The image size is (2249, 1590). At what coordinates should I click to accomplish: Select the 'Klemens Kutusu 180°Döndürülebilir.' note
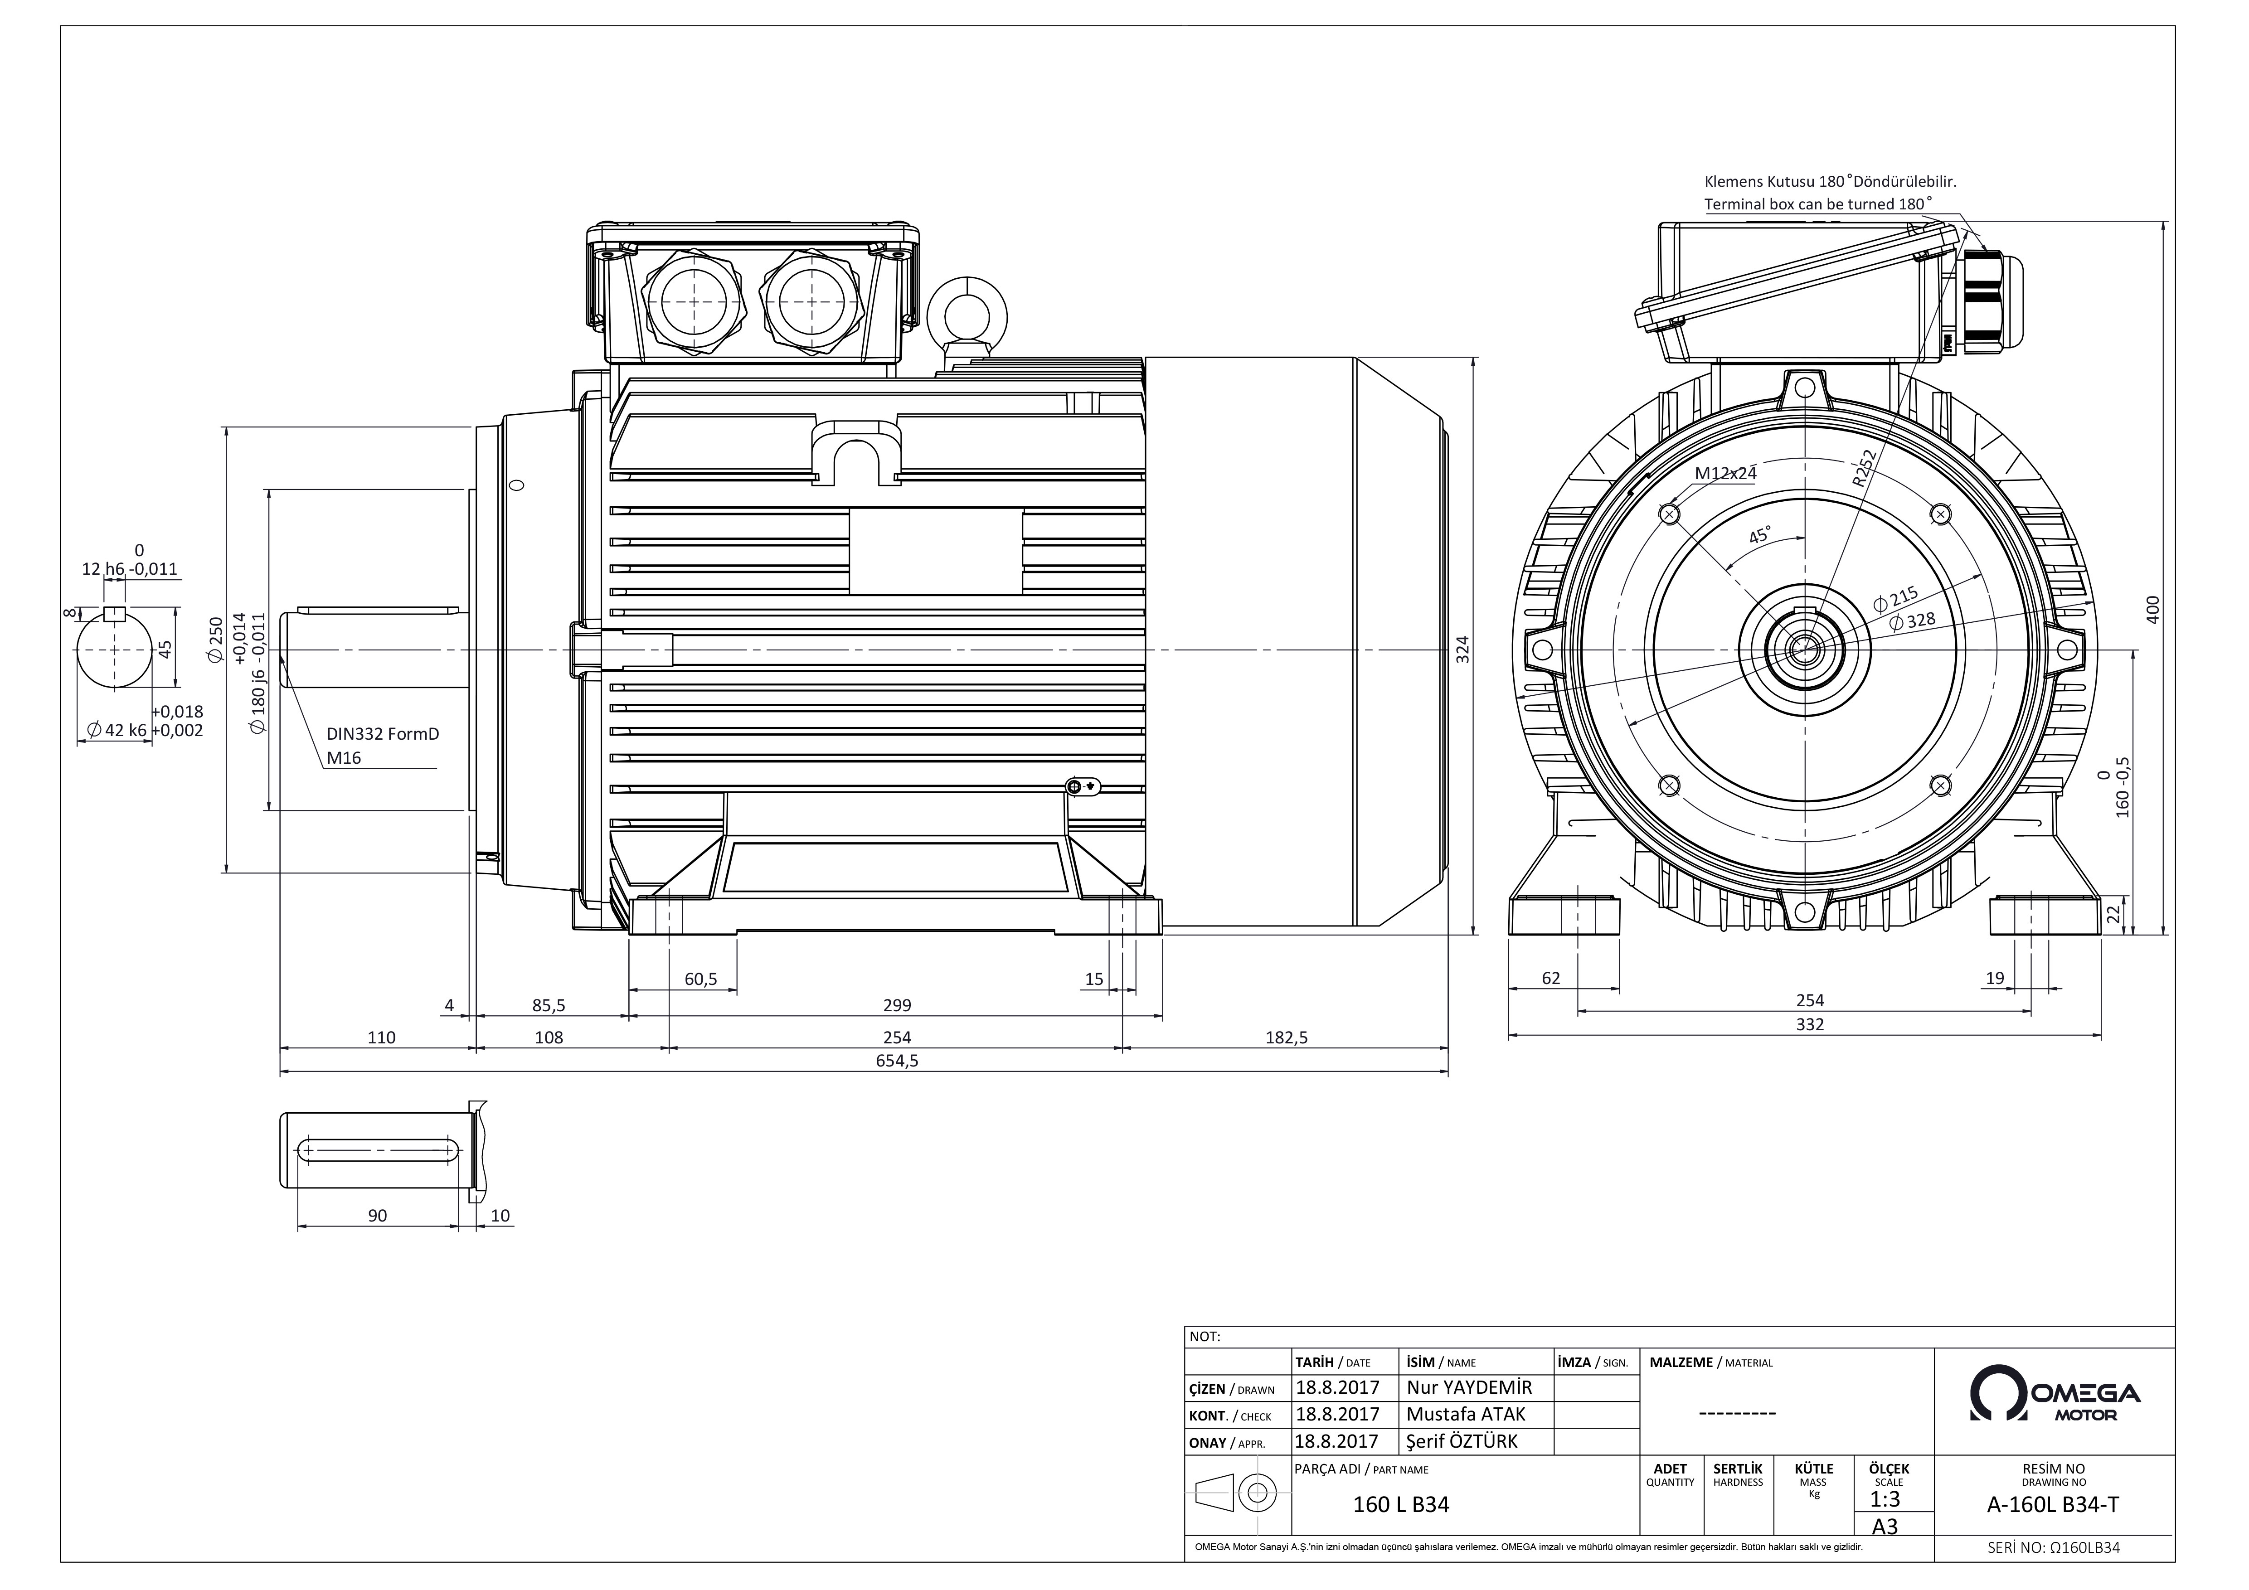[x=1830, y=181]
